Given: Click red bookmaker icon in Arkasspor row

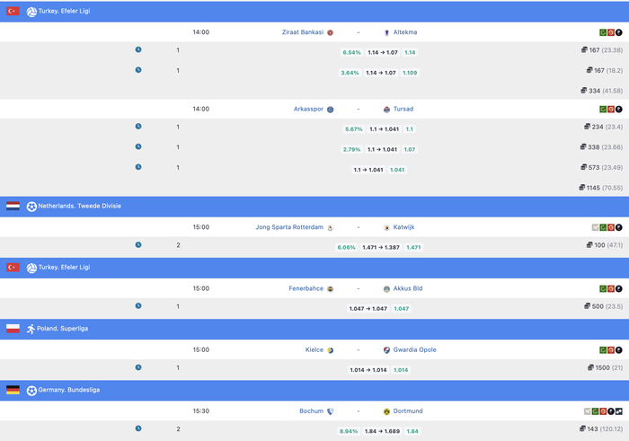Looking at the screenshot, I should (x=610, y=109).
